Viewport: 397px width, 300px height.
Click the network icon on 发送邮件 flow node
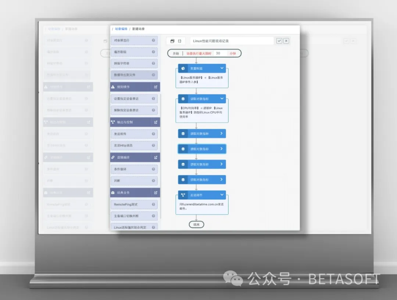click(183, 195)
